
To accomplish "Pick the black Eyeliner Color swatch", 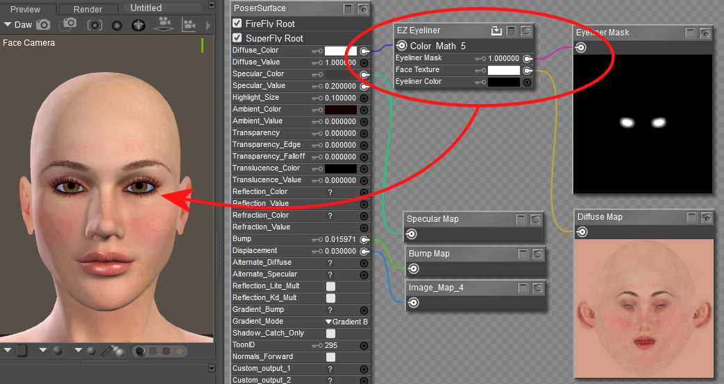I will [503, 82].
